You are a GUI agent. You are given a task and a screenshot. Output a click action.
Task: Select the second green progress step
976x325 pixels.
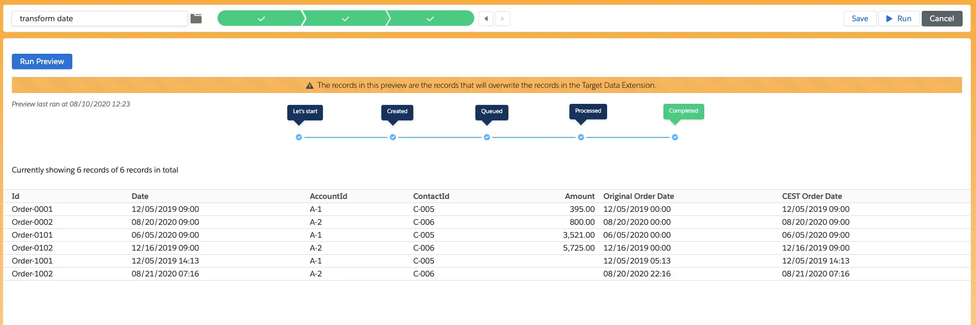coord(345,19)
